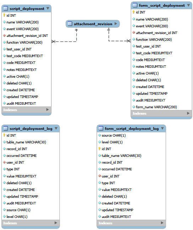
Task: Click red diamond beside user_id in script_deployment_log
Action: pyautogui.click(x=4, y=162)
